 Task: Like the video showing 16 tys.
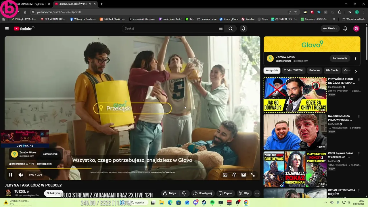169,193
